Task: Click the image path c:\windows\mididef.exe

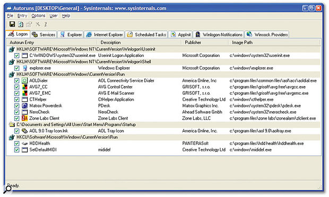Action: click(x=250, y=150)
